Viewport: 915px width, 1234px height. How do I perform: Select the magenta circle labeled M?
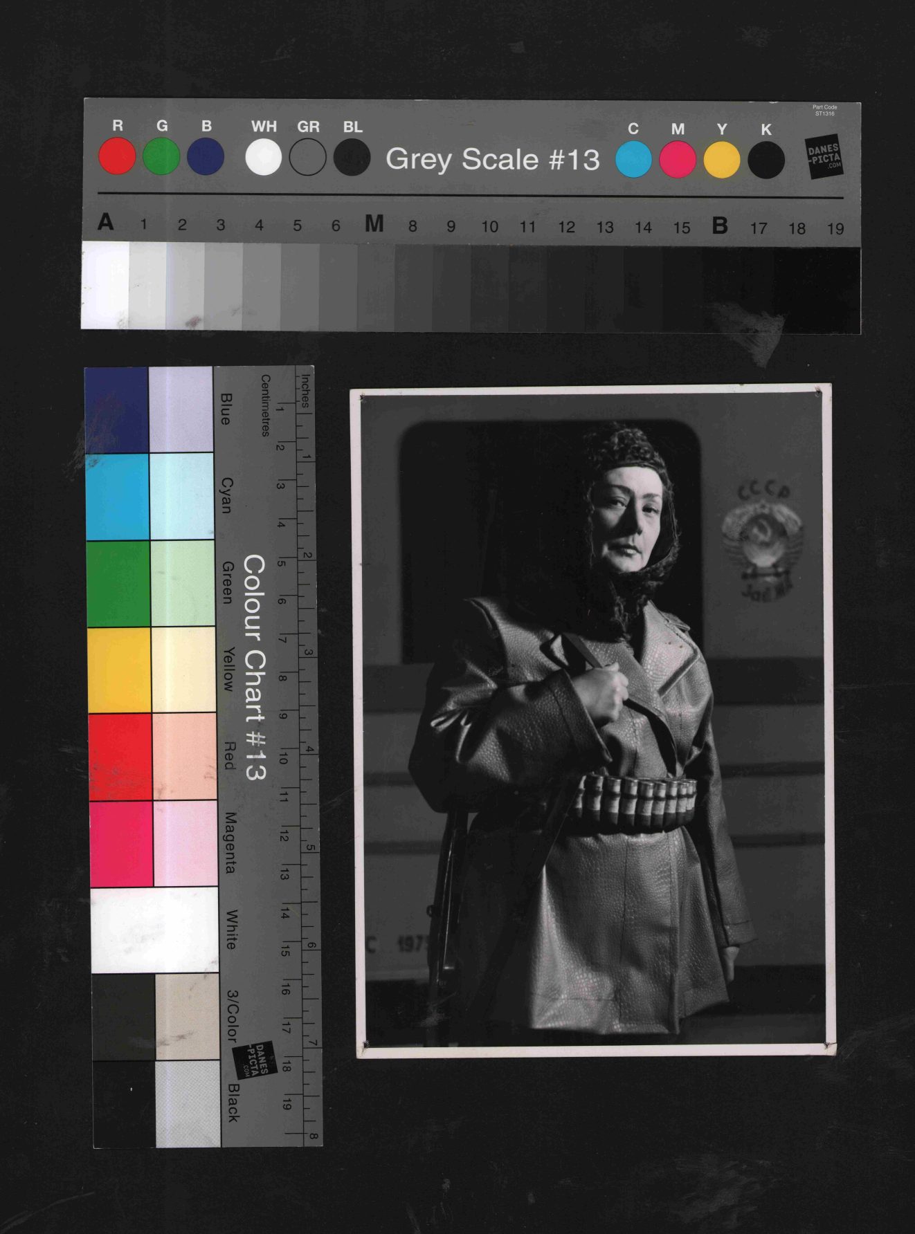(x=678, y=159)
